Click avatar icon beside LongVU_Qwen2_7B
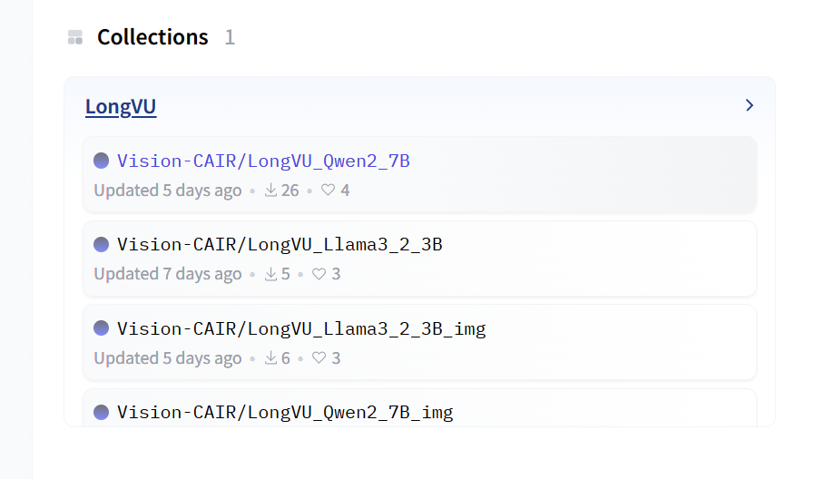Screen dimensions: 815x479 tap(102, 161)
